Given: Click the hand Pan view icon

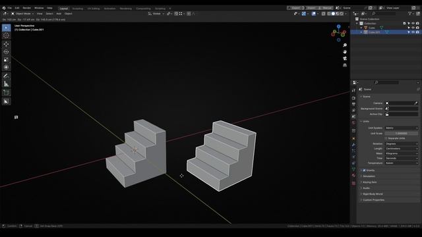Looking at the screenshot, I should click(345, 52).
